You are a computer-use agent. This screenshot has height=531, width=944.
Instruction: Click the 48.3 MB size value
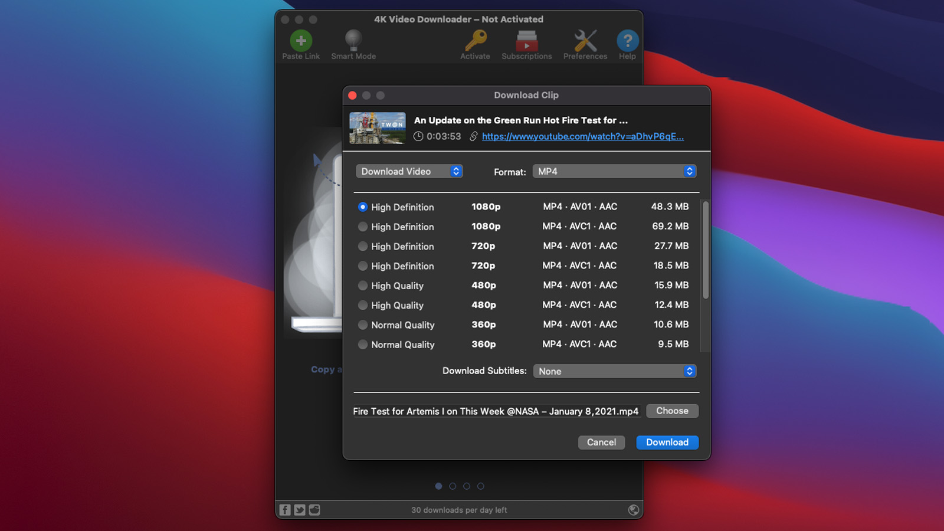670,206
